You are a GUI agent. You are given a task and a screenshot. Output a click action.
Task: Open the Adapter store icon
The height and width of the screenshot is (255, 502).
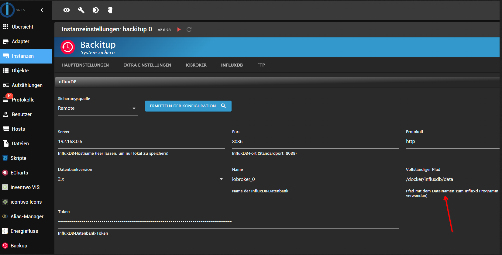pyautogui.click(x=6, y=41)
